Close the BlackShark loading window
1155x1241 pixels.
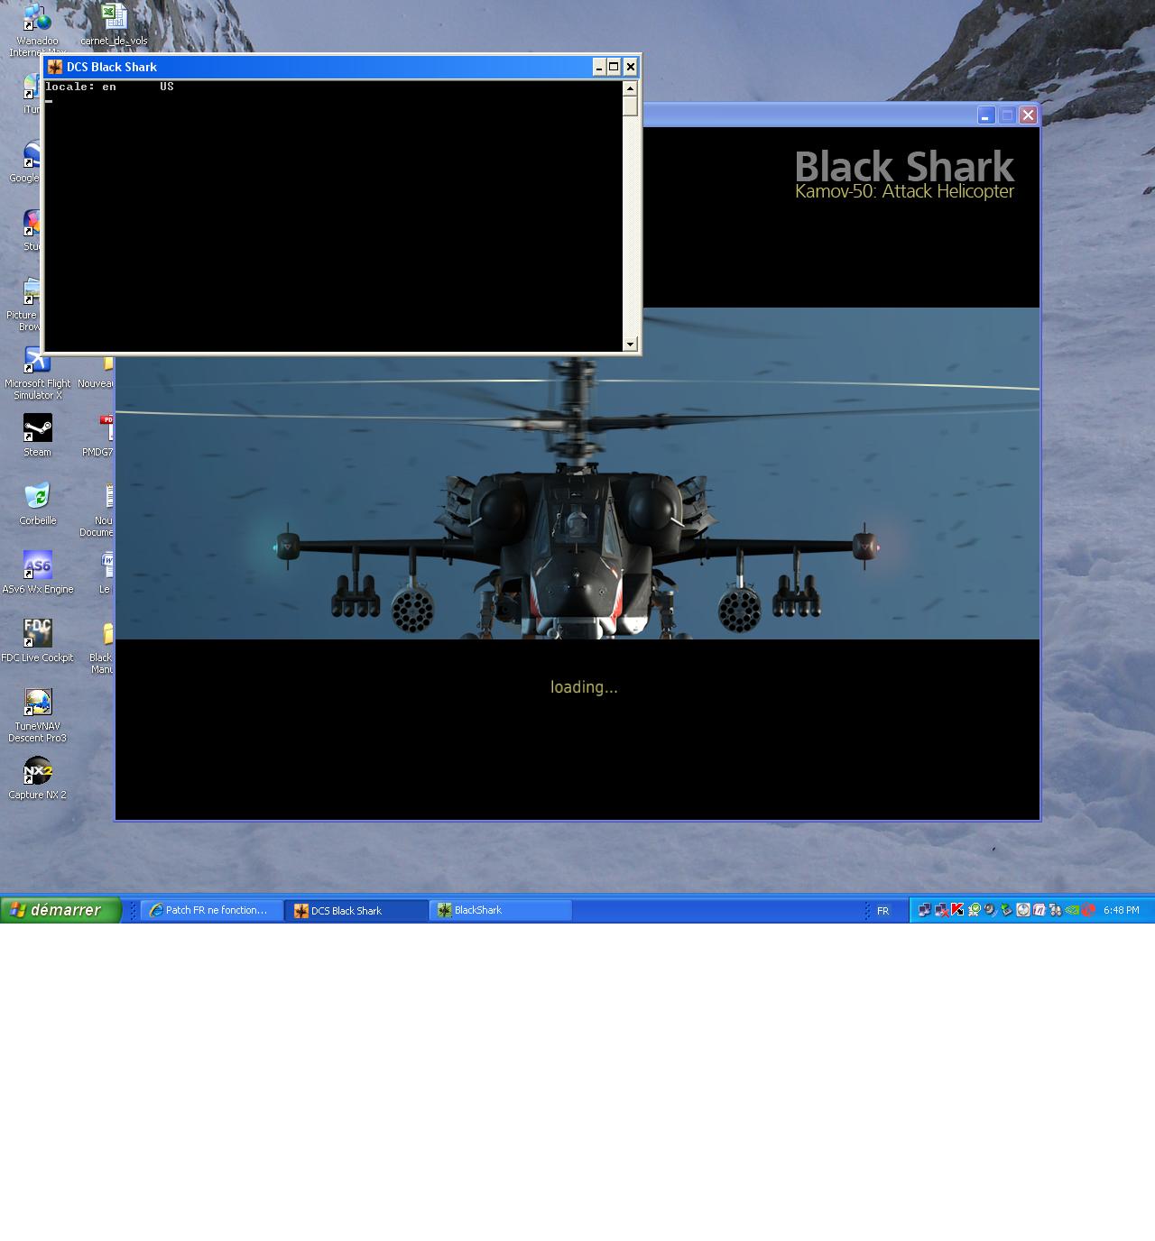tap(1028, 115)
